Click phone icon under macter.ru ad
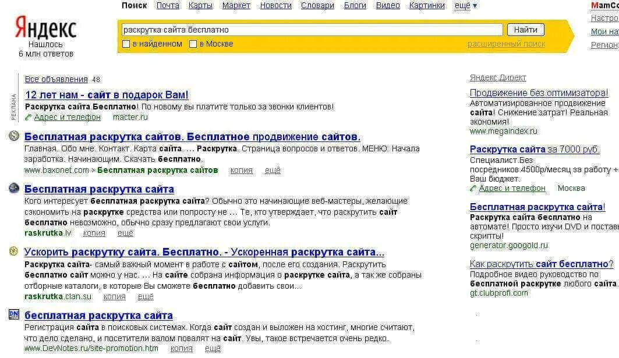The width and height of the screenshot is (619, 358). pos(28,117)
